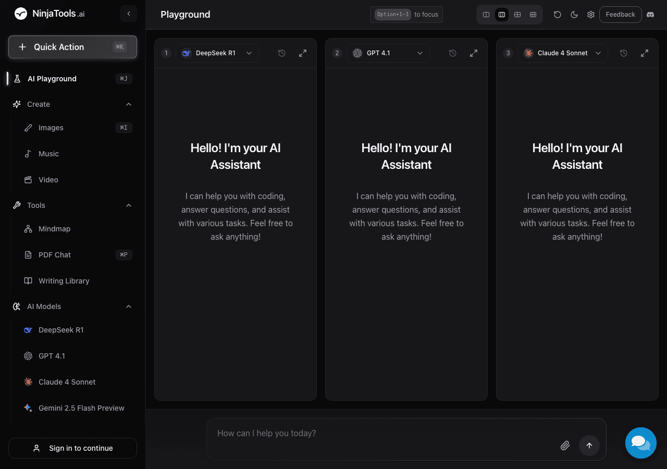Open the Writing Library
667x469 pixels.
pos(78,281)
